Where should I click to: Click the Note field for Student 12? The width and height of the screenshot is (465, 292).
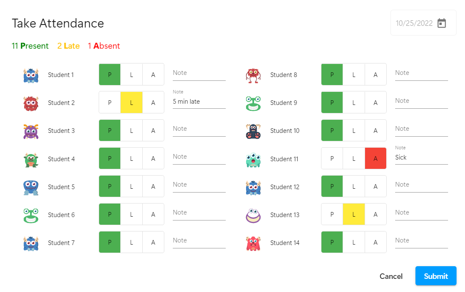coord(421,185)
